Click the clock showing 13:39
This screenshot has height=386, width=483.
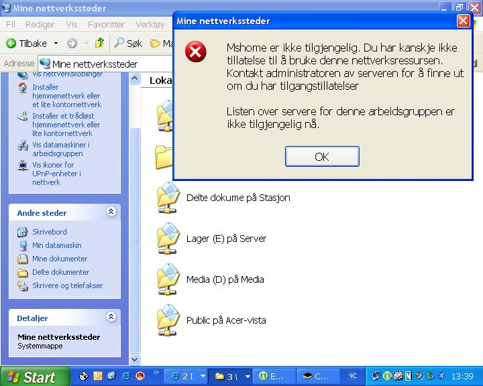[x=462, y=376]
